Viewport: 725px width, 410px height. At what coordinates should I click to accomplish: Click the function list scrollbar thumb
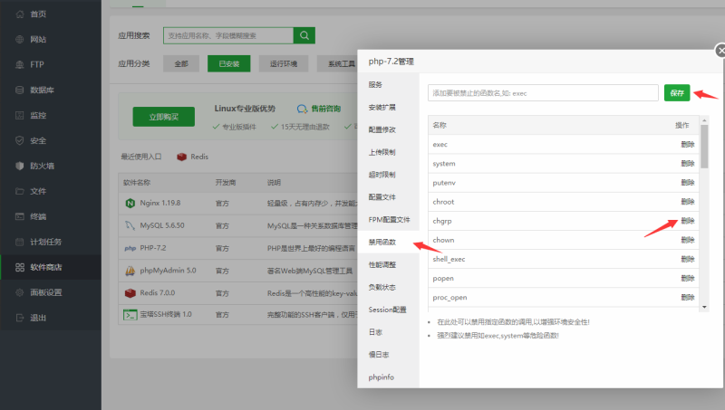pos(704,147)
